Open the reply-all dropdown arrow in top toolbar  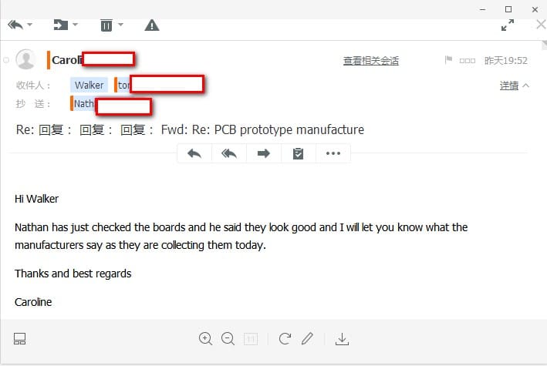click(29, 25)
